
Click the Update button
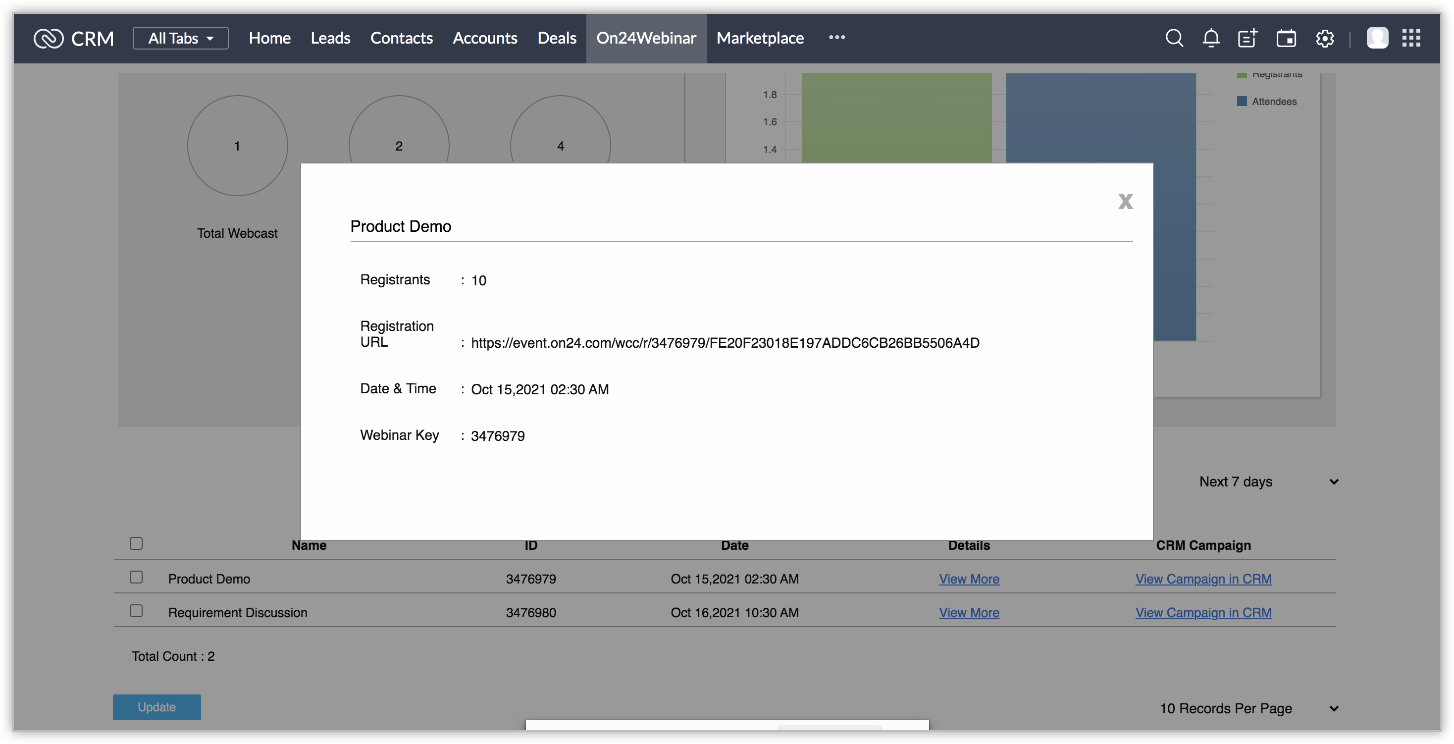tap(156, 707)
